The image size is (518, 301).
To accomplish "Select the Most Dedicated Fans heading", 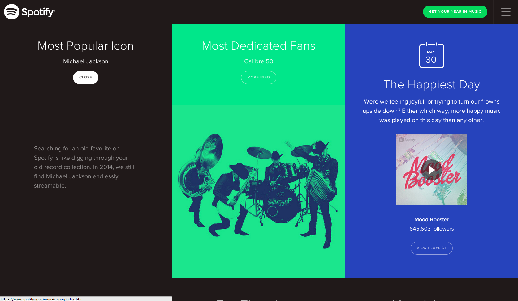I will pos(259,46).
